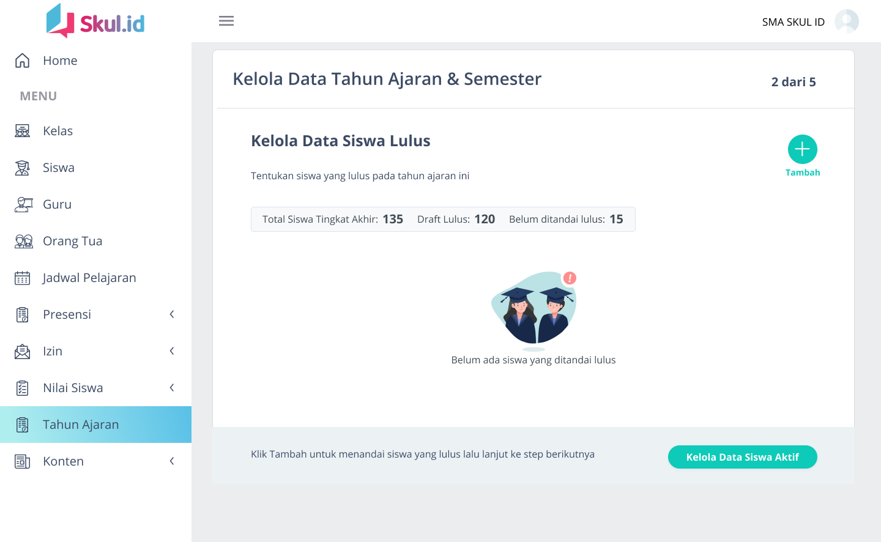Open the Konten menu item

pyautogui.click(x=63, y=461)
